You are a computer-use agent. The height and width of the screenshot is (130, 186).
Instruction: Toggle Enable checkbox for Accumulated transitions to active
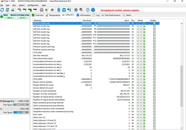click(x=154, y=62)
